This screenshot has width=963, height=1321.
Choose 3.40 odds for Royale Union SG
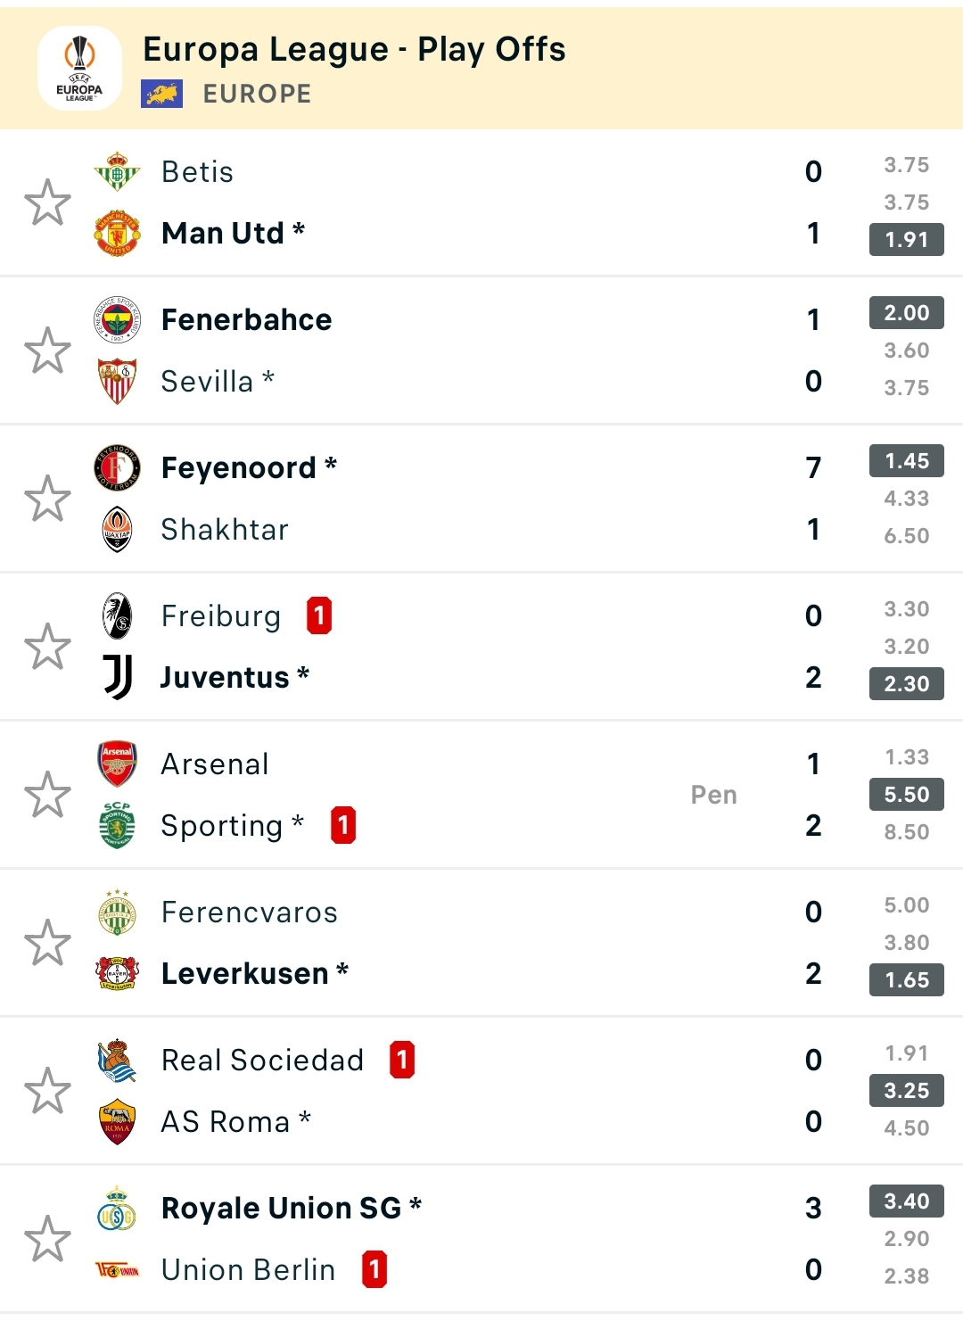[x=907, y=1201]
